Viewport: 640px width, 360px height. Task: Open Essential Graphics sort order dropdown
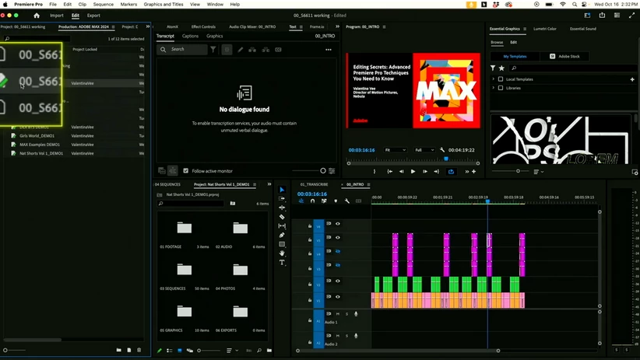[538, 172]
